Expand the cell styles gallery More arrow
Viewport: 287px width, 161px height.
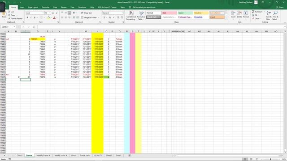(226, 18)
